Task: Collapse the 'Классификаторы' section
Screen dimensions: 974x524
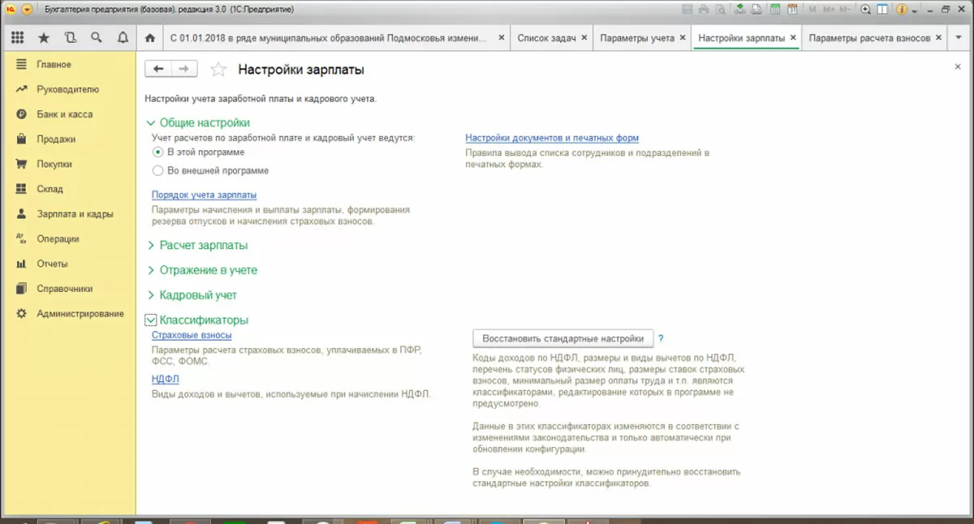Action: 150,320
